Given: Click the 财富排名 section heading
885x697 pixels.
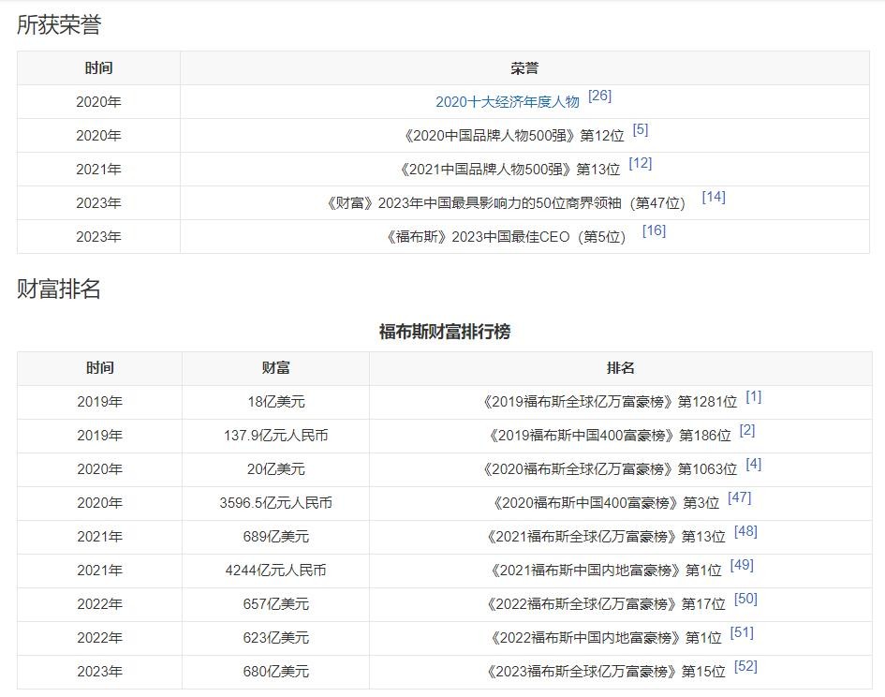Looking at the screenshot, I should pos(59,289).
